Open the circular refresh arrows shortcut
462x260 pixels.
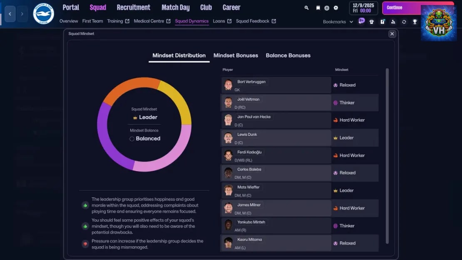coord(404,22)
